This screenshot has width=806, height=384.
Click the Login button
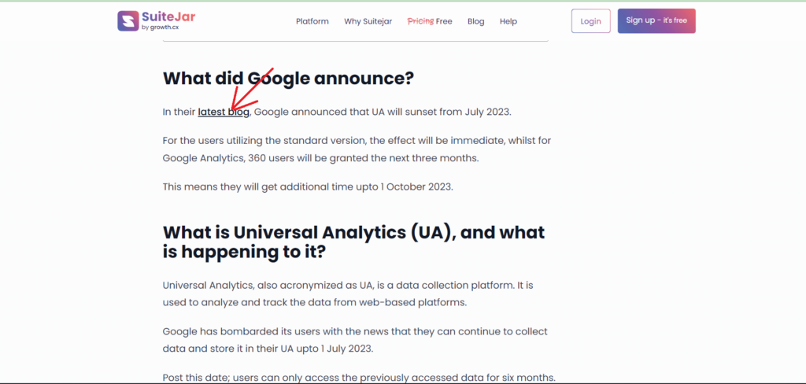pyautogui.click(x=590, y=21)
